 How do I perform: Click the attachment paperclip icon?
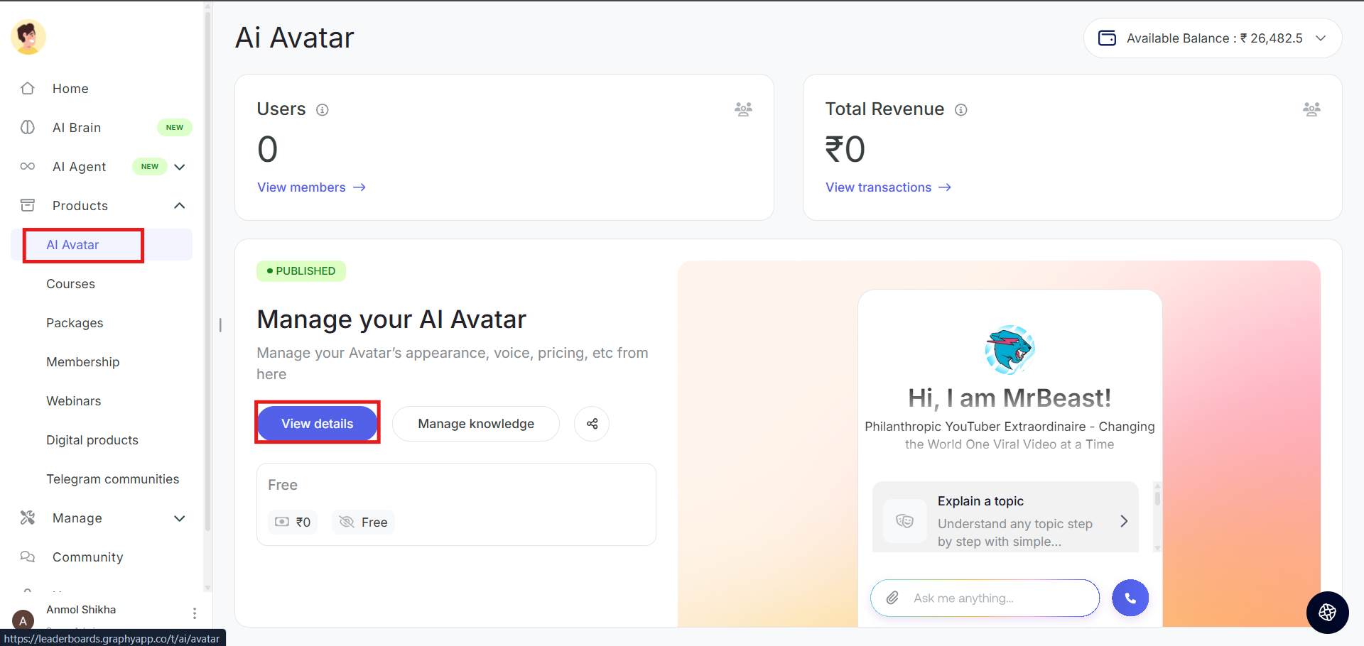point(892,598)
